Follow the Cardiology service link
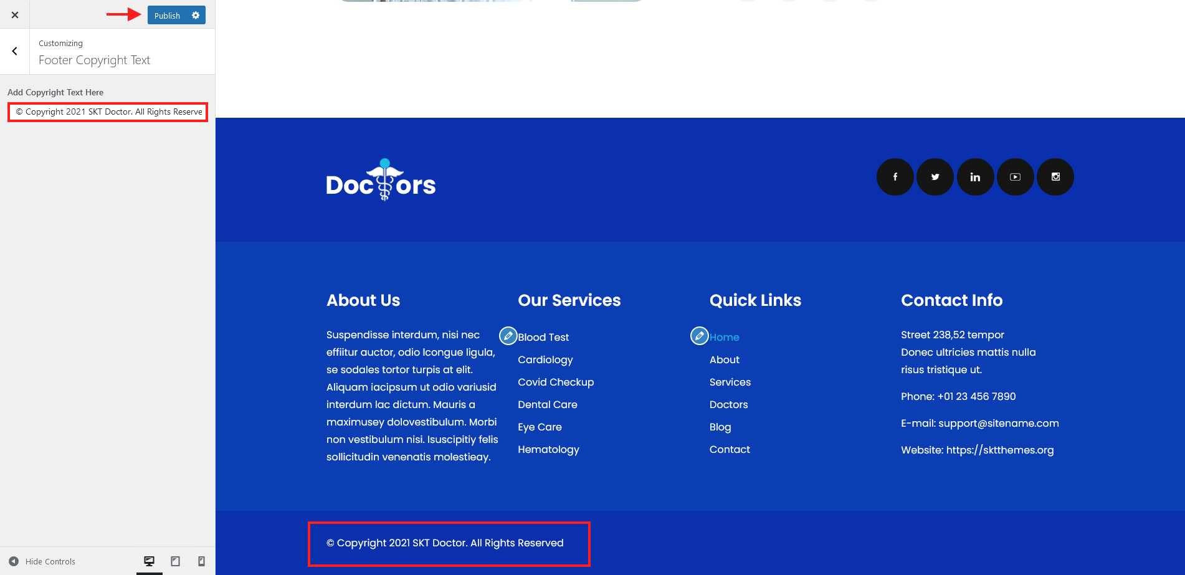Image resolution: width=1185 pixels, height=575 pixels. 545,359
